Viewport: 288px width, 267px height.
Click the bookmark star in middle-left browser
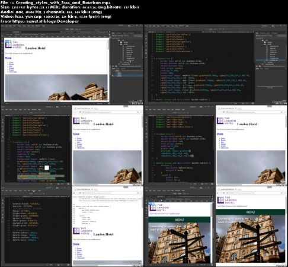tap(138, 112)
